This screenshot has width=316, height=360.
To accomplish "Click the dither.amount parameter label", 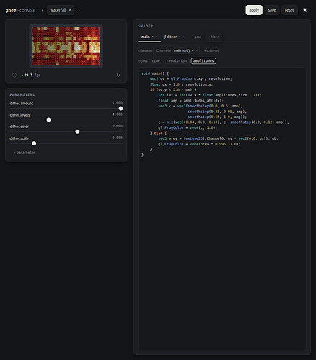I will click(22, 104).
